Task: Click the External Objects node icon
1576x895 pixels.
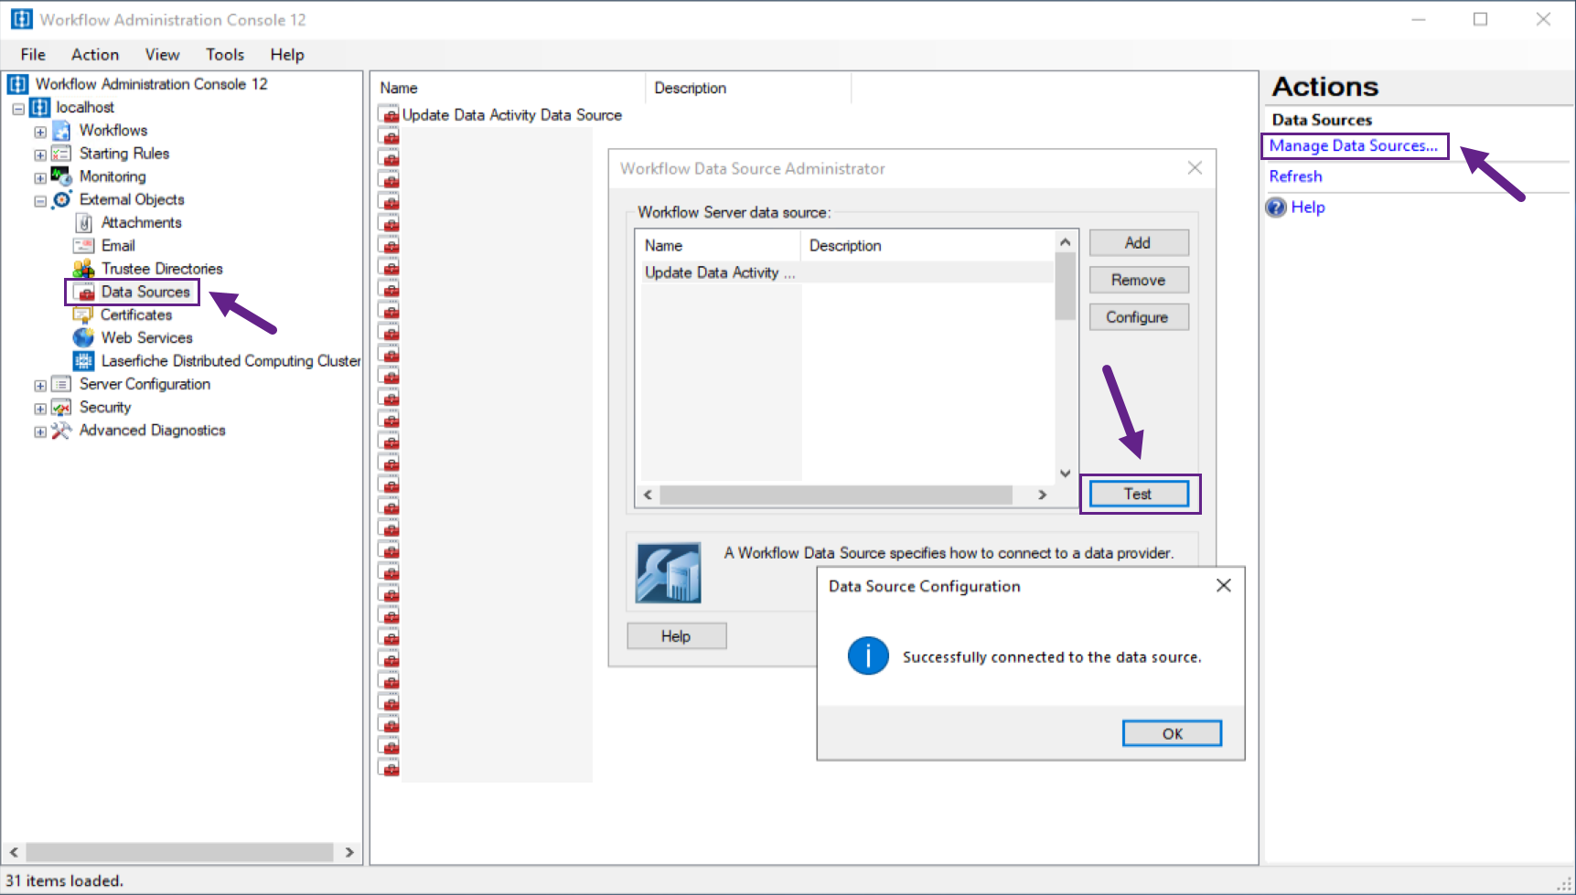Action: pyautogui.click(x=61, y=199)
